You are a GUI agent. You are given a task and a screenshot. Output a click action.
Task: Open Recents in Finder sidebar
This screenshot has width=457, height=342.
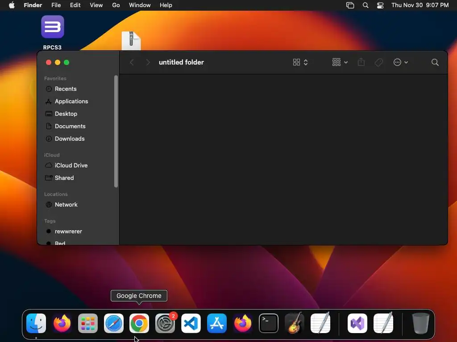[x=65, y=89]
